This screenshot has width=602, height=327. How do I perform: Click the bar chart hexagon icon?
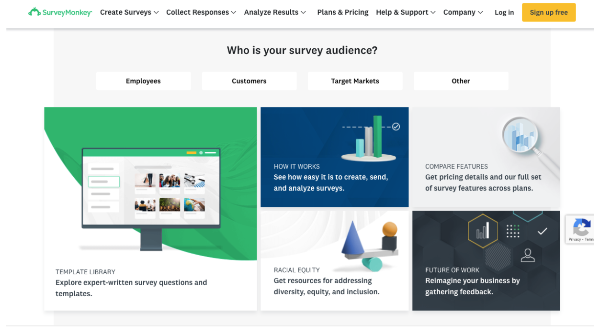[483, 230]
